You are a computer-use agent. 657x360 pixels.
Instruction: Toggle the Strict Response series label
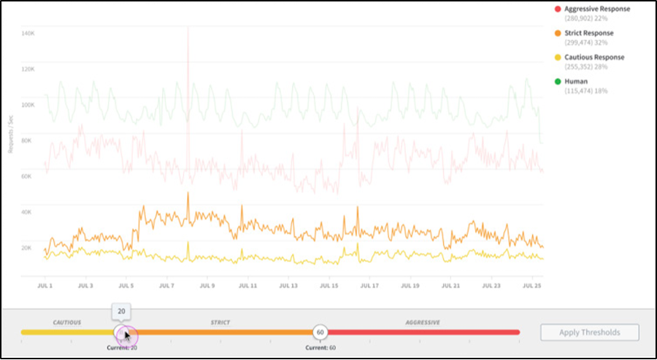589,34
